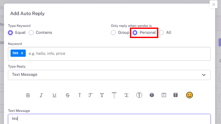Image resolution: width=221 pixels, height=124 pixels.
Task: Click the Keyword input placeholder field
Action: click(x=118, y=53)
